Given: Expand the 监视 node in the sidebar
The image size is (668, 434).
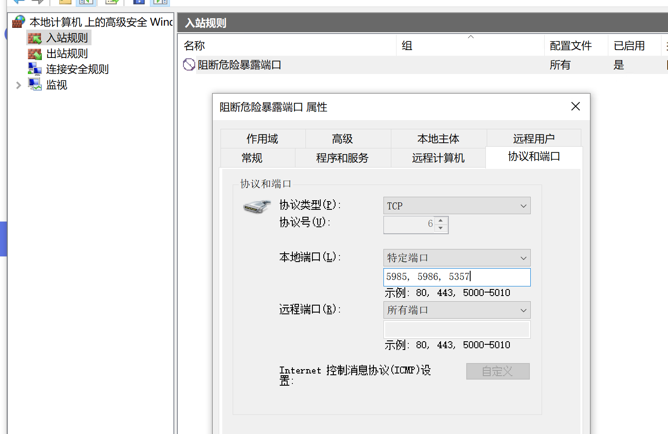Looking at the screenshot, I should [x=18, y=85].
